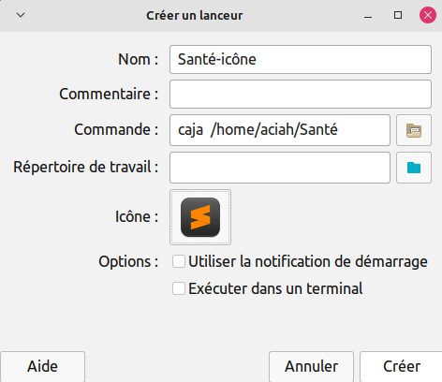Click the Exécuter dans un terminal label text

pos(275,288)
